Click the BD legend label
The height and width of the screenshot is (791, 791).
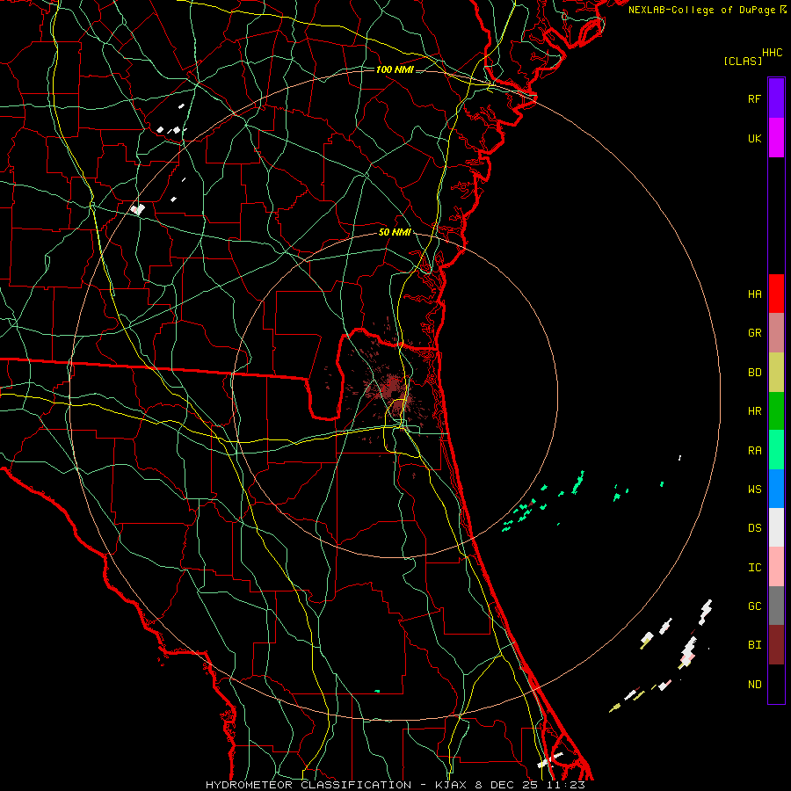click(x=754, y=373)
